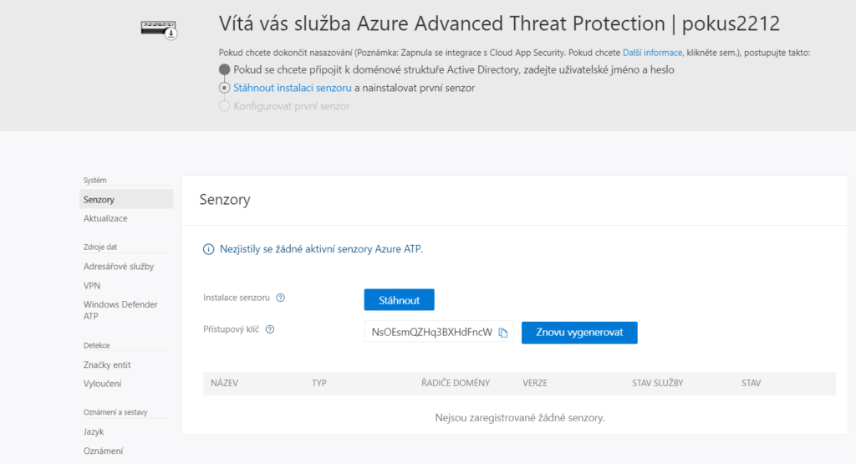Go to Adresářové služby settings
The image size is (856, 464).
tap(119, 267)
